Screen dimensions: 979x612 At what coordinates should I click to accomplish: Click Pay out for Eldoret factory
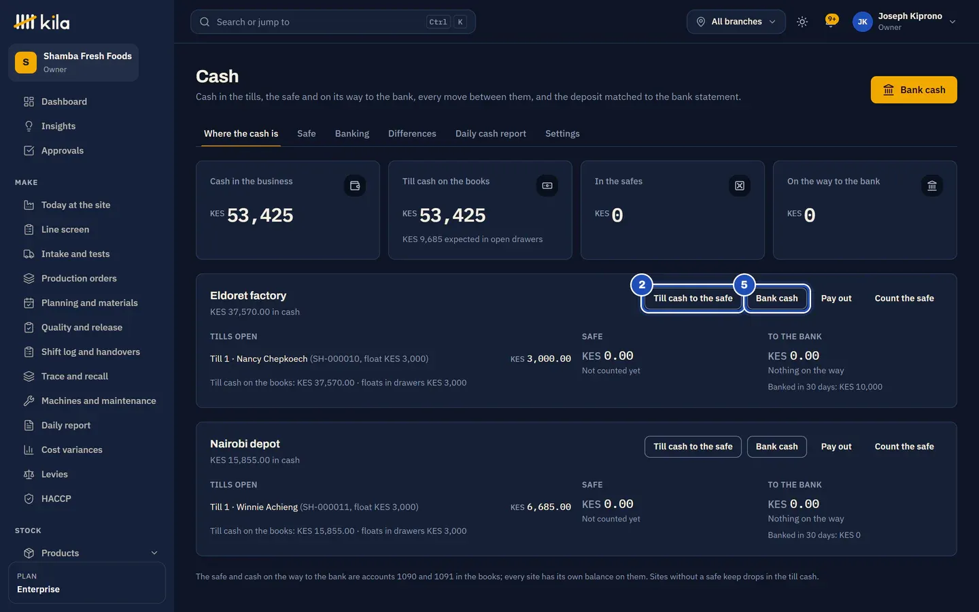836,299
